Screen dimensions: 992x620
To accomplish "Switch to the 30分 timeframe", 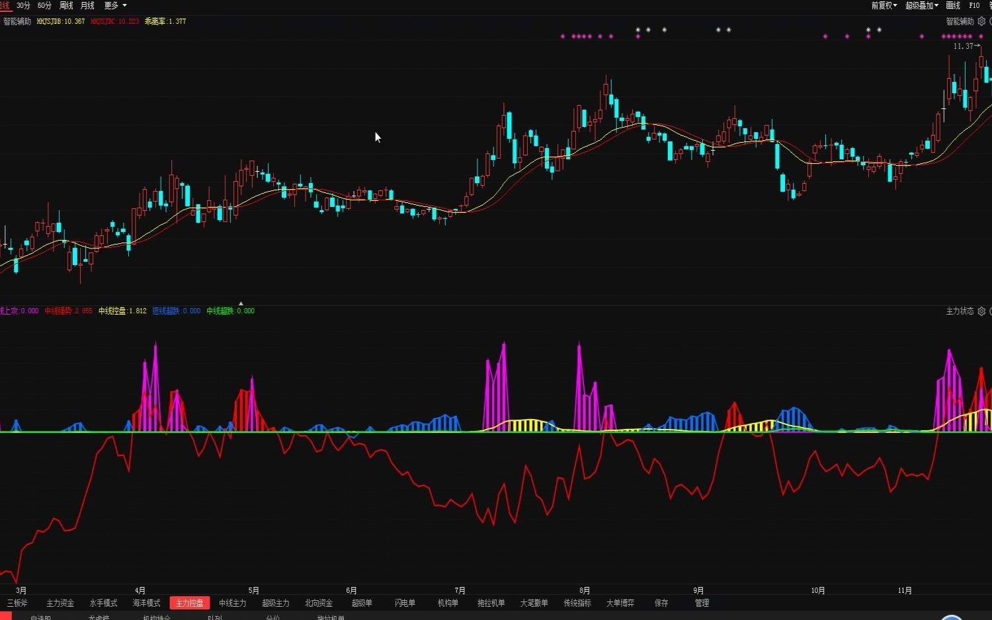I will click(x=23, y=5).
